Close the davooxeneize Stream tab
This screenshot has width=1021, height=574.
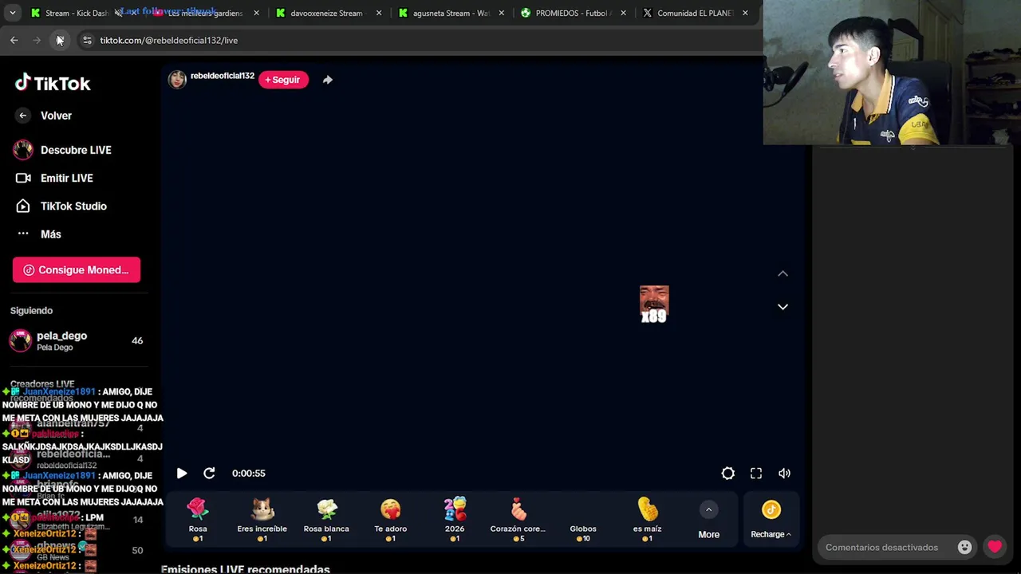click(379, 13)
